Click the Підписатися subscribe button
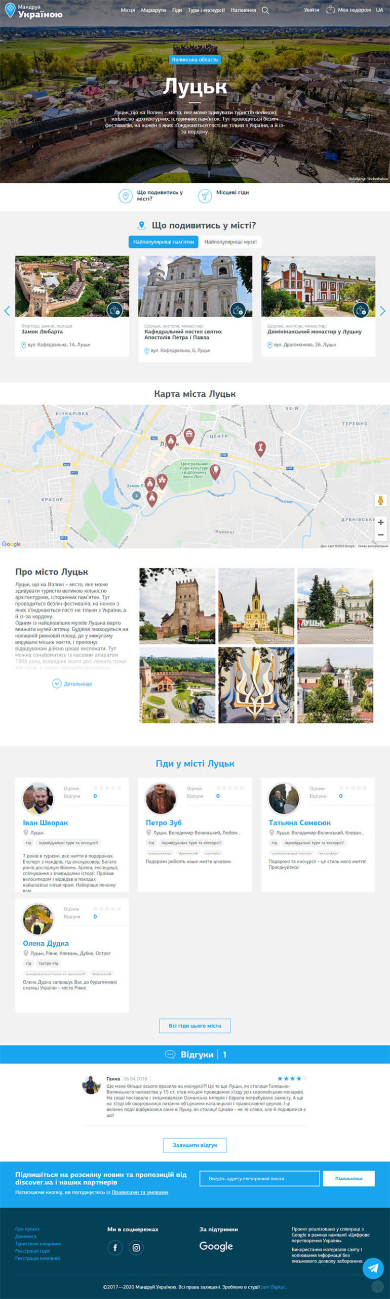This screenshot has height=1299, width=390. coord(348,1178)
